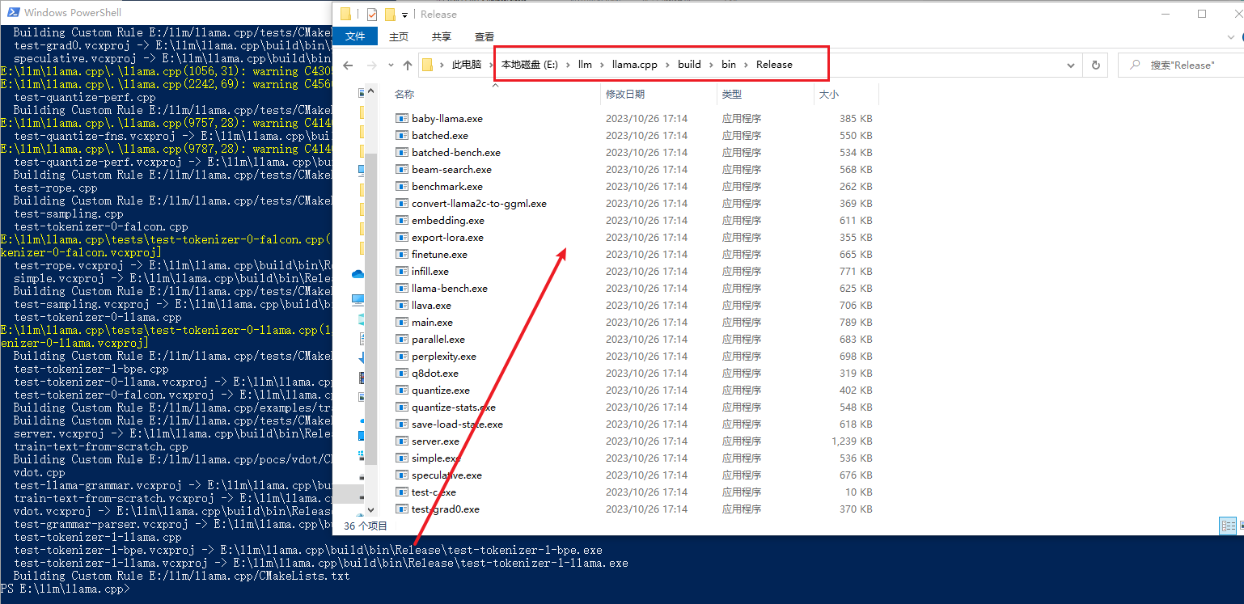Viewport: 1244px width, 604px height.
Task: Click the Forward navigation arrow
Action: pos(372,65)
